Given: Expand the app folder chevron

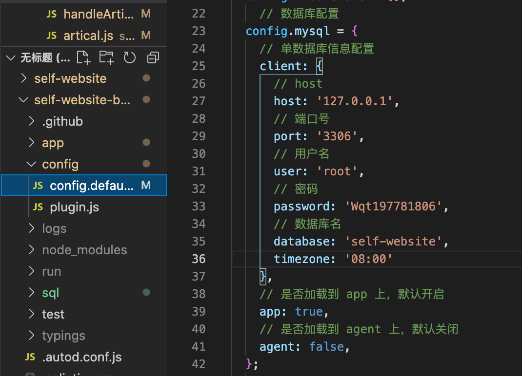Looking at the screenshot, I should 31,143.
